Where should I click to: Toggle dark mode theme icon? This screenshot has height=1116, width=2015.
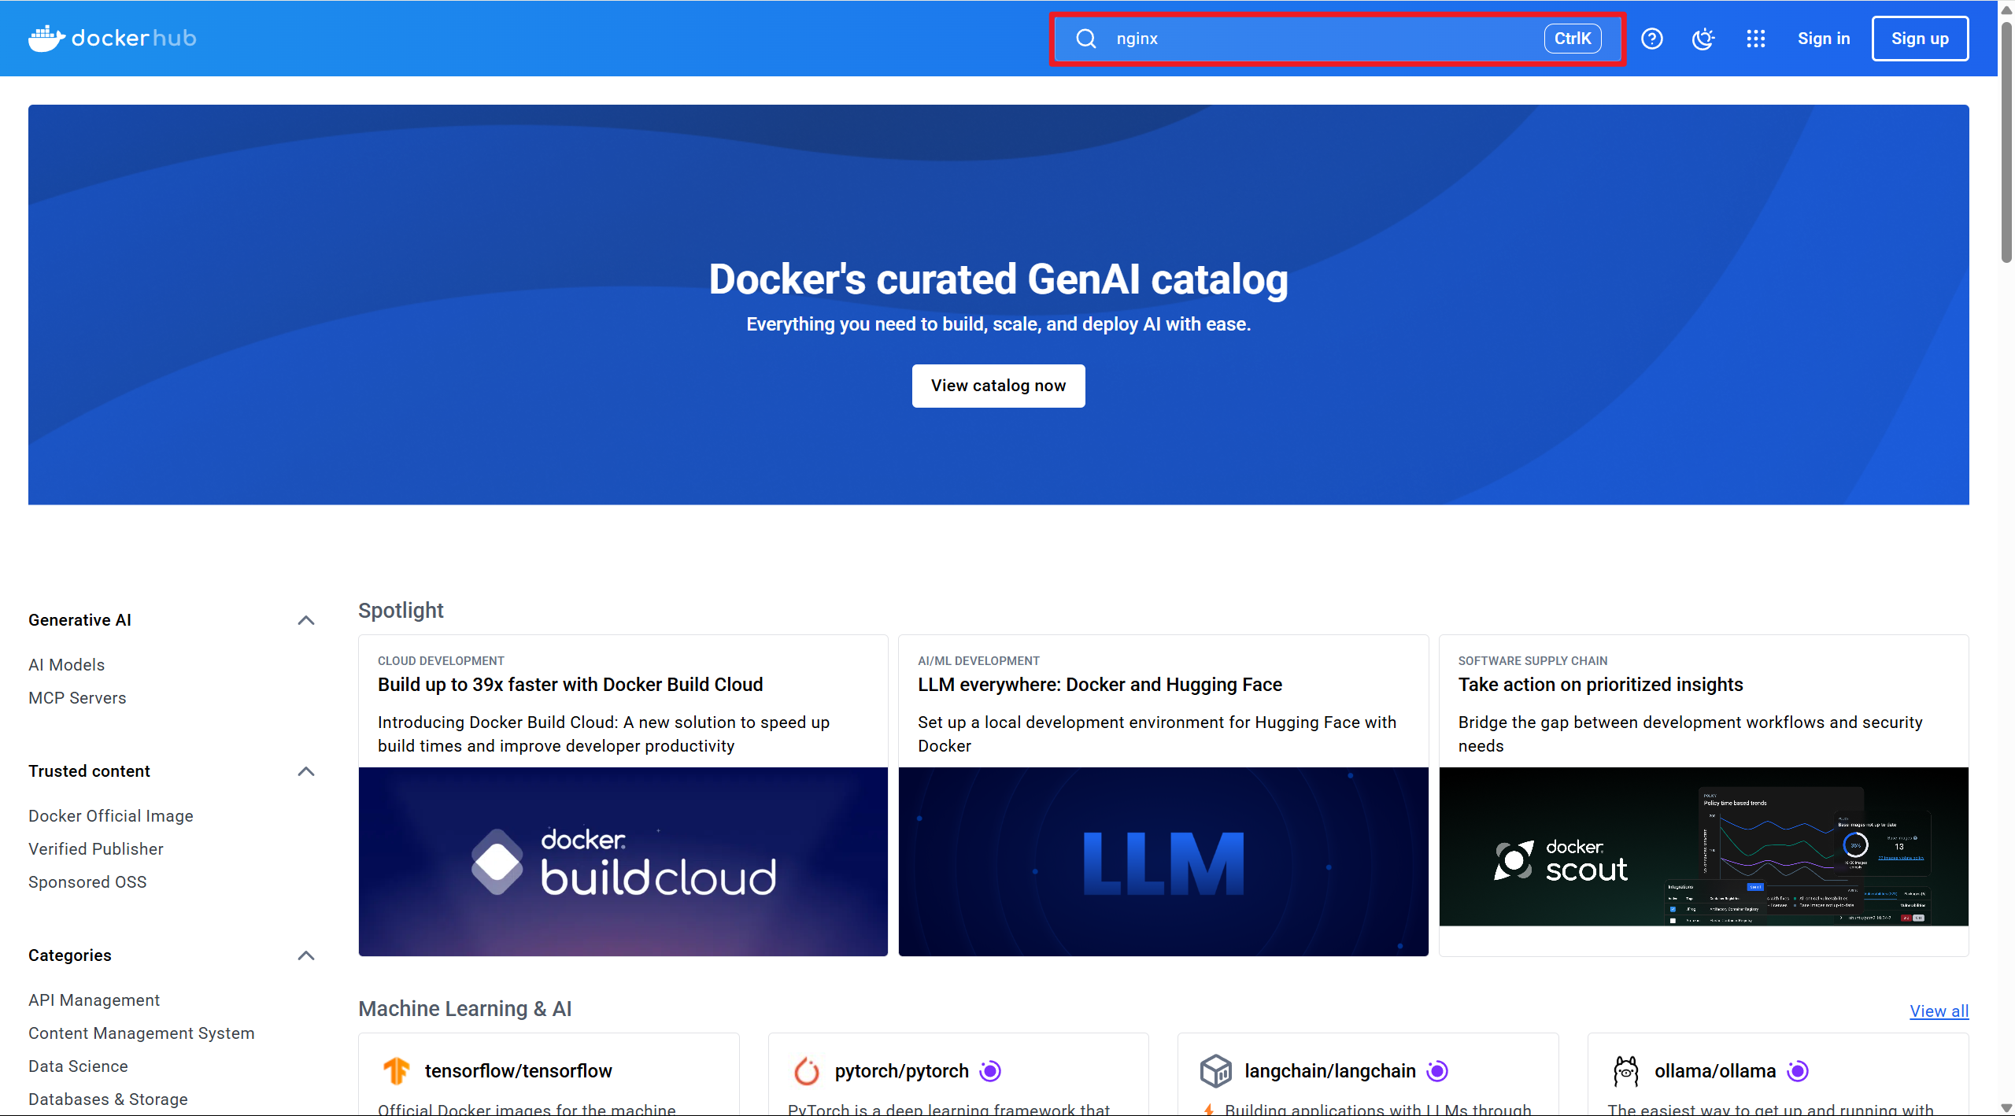coord(1703,39)
